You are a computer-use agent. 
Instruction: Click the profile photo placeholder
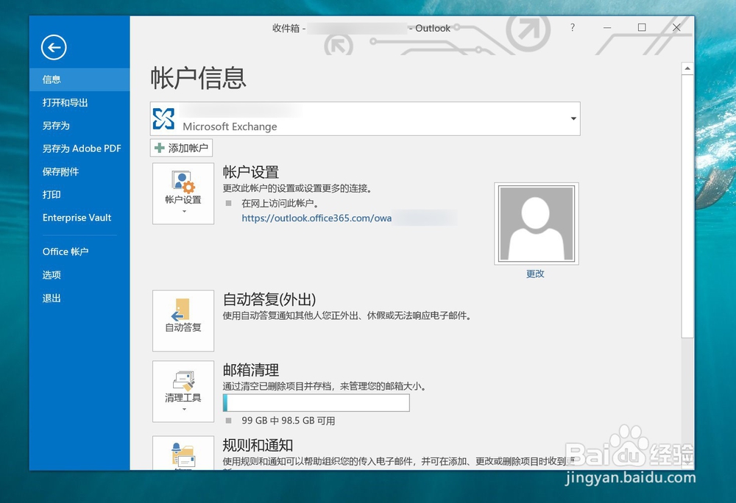(536, 224)
